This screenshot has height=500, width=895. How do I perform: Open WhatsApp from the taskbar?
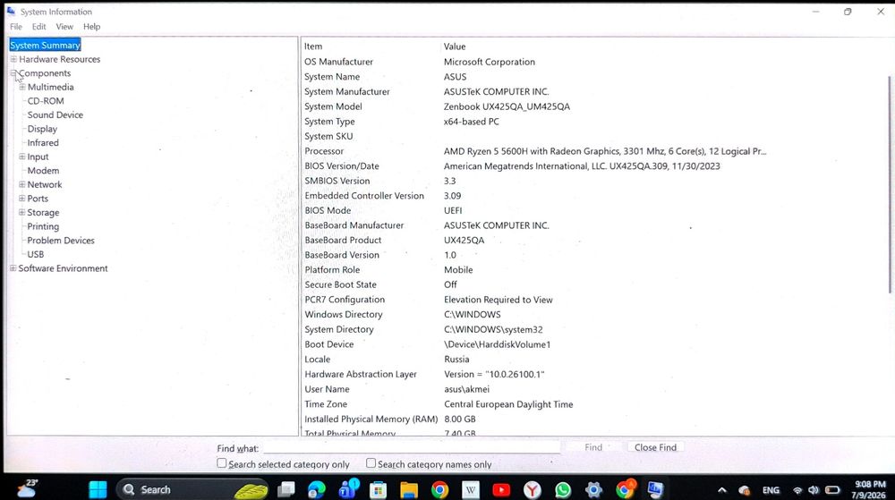[563, 490]
